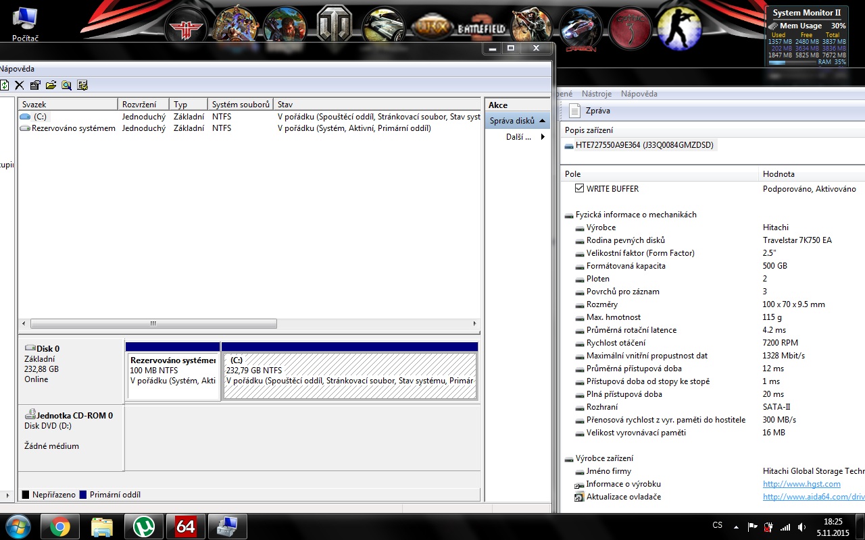Click the black X delete toolbar icon
This screenshot has width=865, height=540.
20,85
